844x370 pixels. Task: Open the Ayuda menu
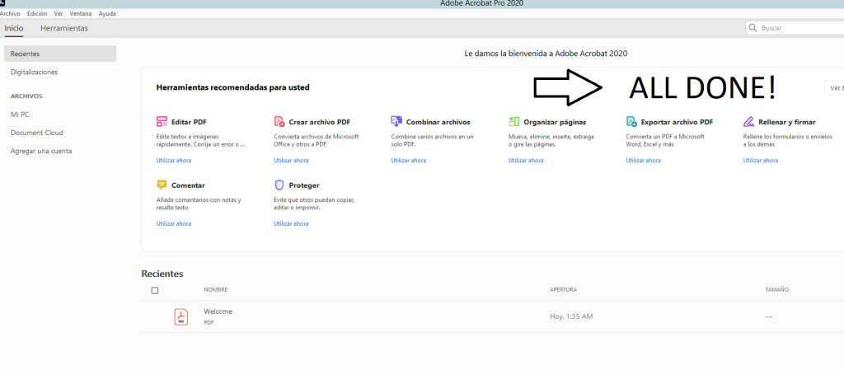coord(107,13)
